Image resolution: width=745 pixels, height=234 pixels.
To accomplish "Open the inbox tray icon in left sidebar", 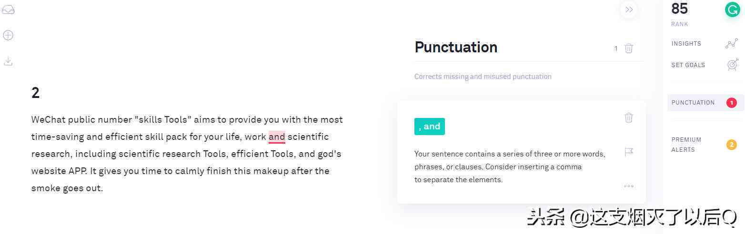I will pyautogui.click(x=8, y=10).
